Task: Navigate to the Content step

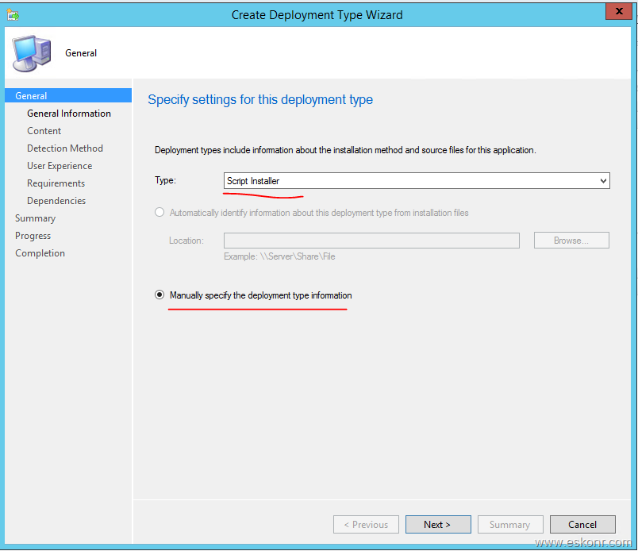Action: coord(44,131)
